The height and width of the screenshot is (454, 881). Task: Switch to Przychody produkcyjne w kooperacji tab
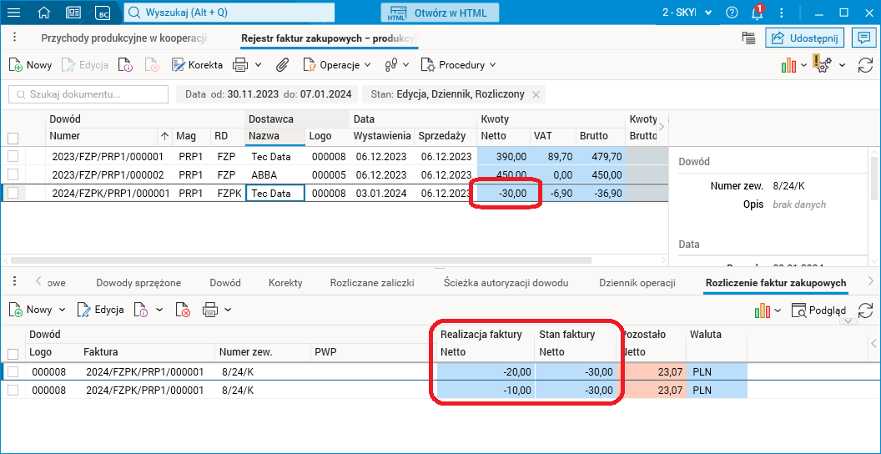click(124, 38)
